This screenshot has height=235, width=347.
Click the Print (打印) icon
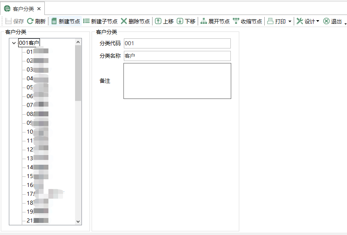coord(270,21)
